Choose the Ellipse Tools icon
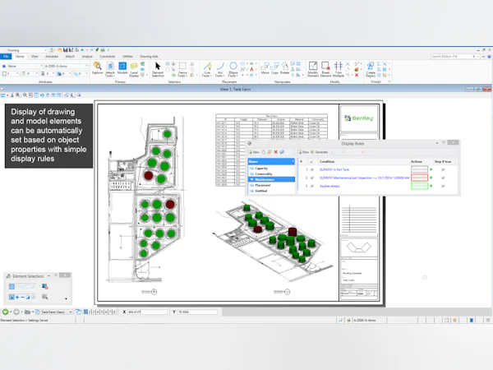Screen dimensions: 493x370 point(233,69)
